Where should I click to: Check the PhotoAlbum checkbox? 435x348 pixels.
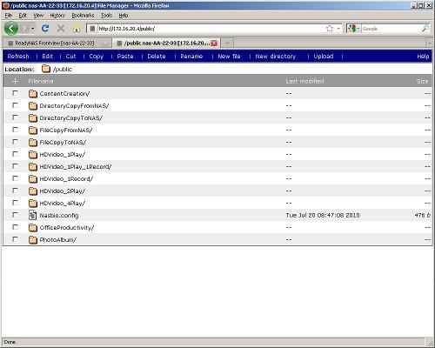[x=15, y=239]
